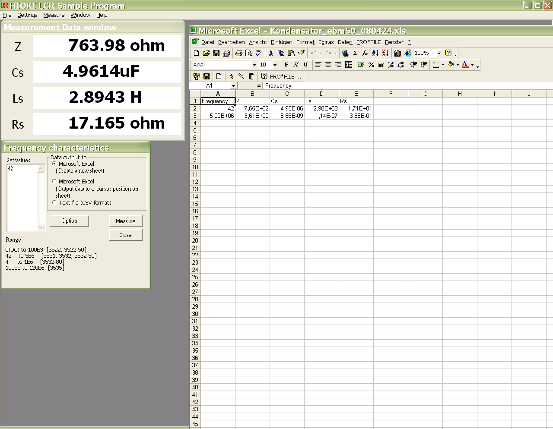Screen dimensions: 553x429
Task: Open the Fill Color dropdown arrow
Action: click(458, 65)
